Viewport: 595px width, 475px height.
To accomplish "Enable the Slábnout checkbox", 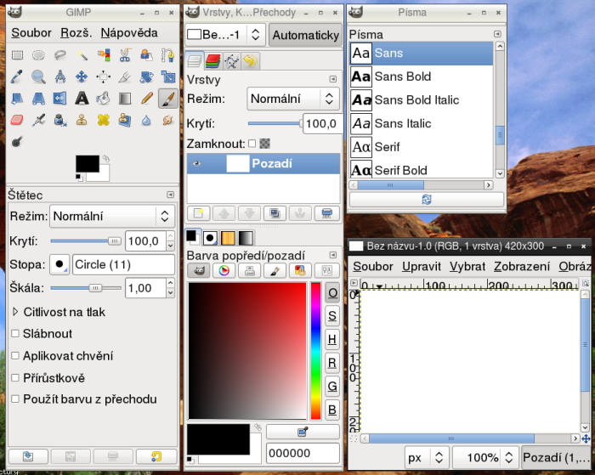I will click(15, 334).
